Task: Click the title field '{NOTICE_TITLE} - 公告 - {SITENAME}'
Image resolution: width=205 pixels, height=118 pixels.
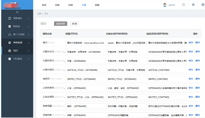Action: point(86,97)
